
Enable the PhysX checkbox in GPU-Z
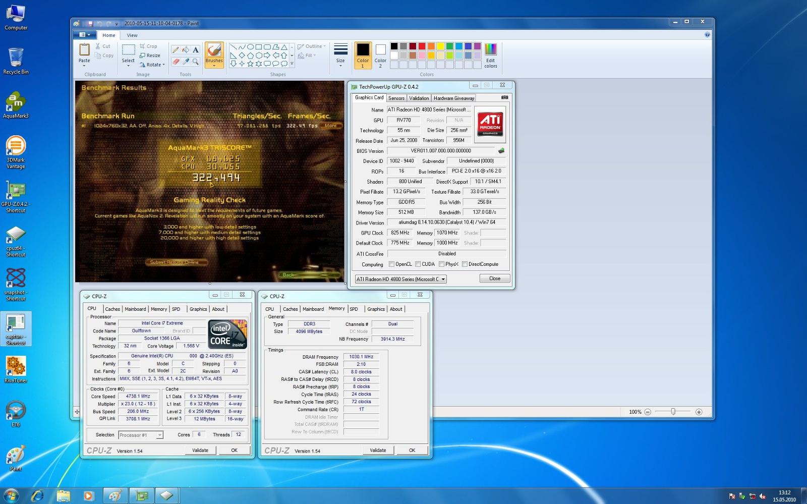pos(441,264)
